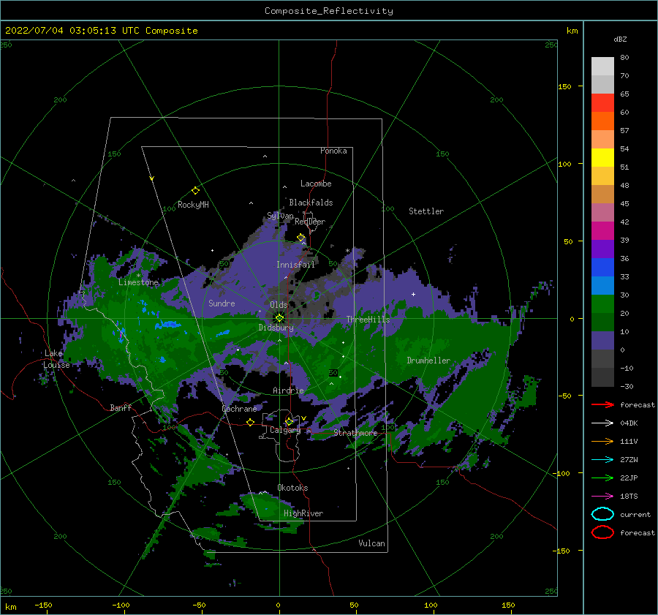This screenshot has width=658, height=615.
Task: Click the 2022/07/04 03:05:13 UTC timestamp
Action: click(x=72, y=30)
